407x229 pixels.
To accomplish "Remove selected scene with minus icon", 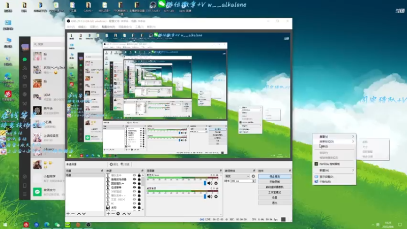I will click(73, 214).
